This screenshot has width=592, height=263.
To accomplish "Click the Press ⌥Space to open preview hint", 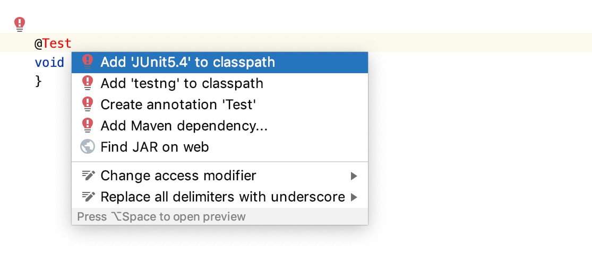I will 161,217.
